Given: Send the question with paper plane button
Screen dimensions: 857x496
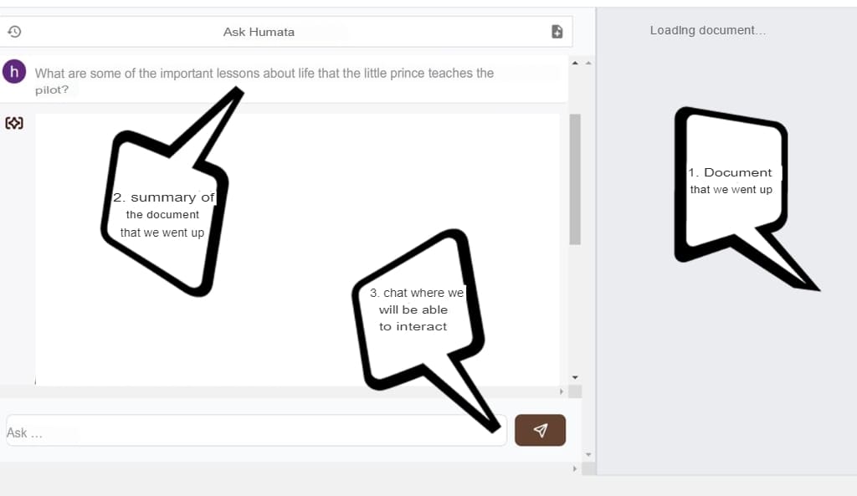Looking at the screenshot, I should pos(540,430).
